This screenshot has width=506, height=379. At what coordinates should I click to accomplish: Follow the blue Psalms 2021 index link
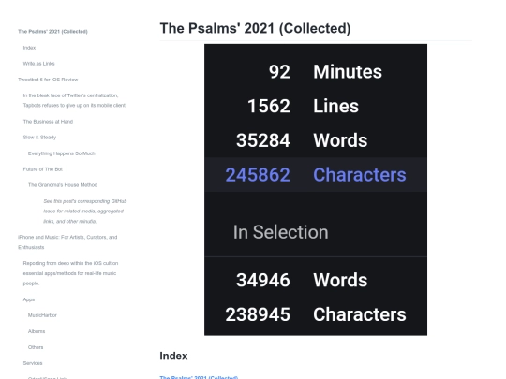199,377
